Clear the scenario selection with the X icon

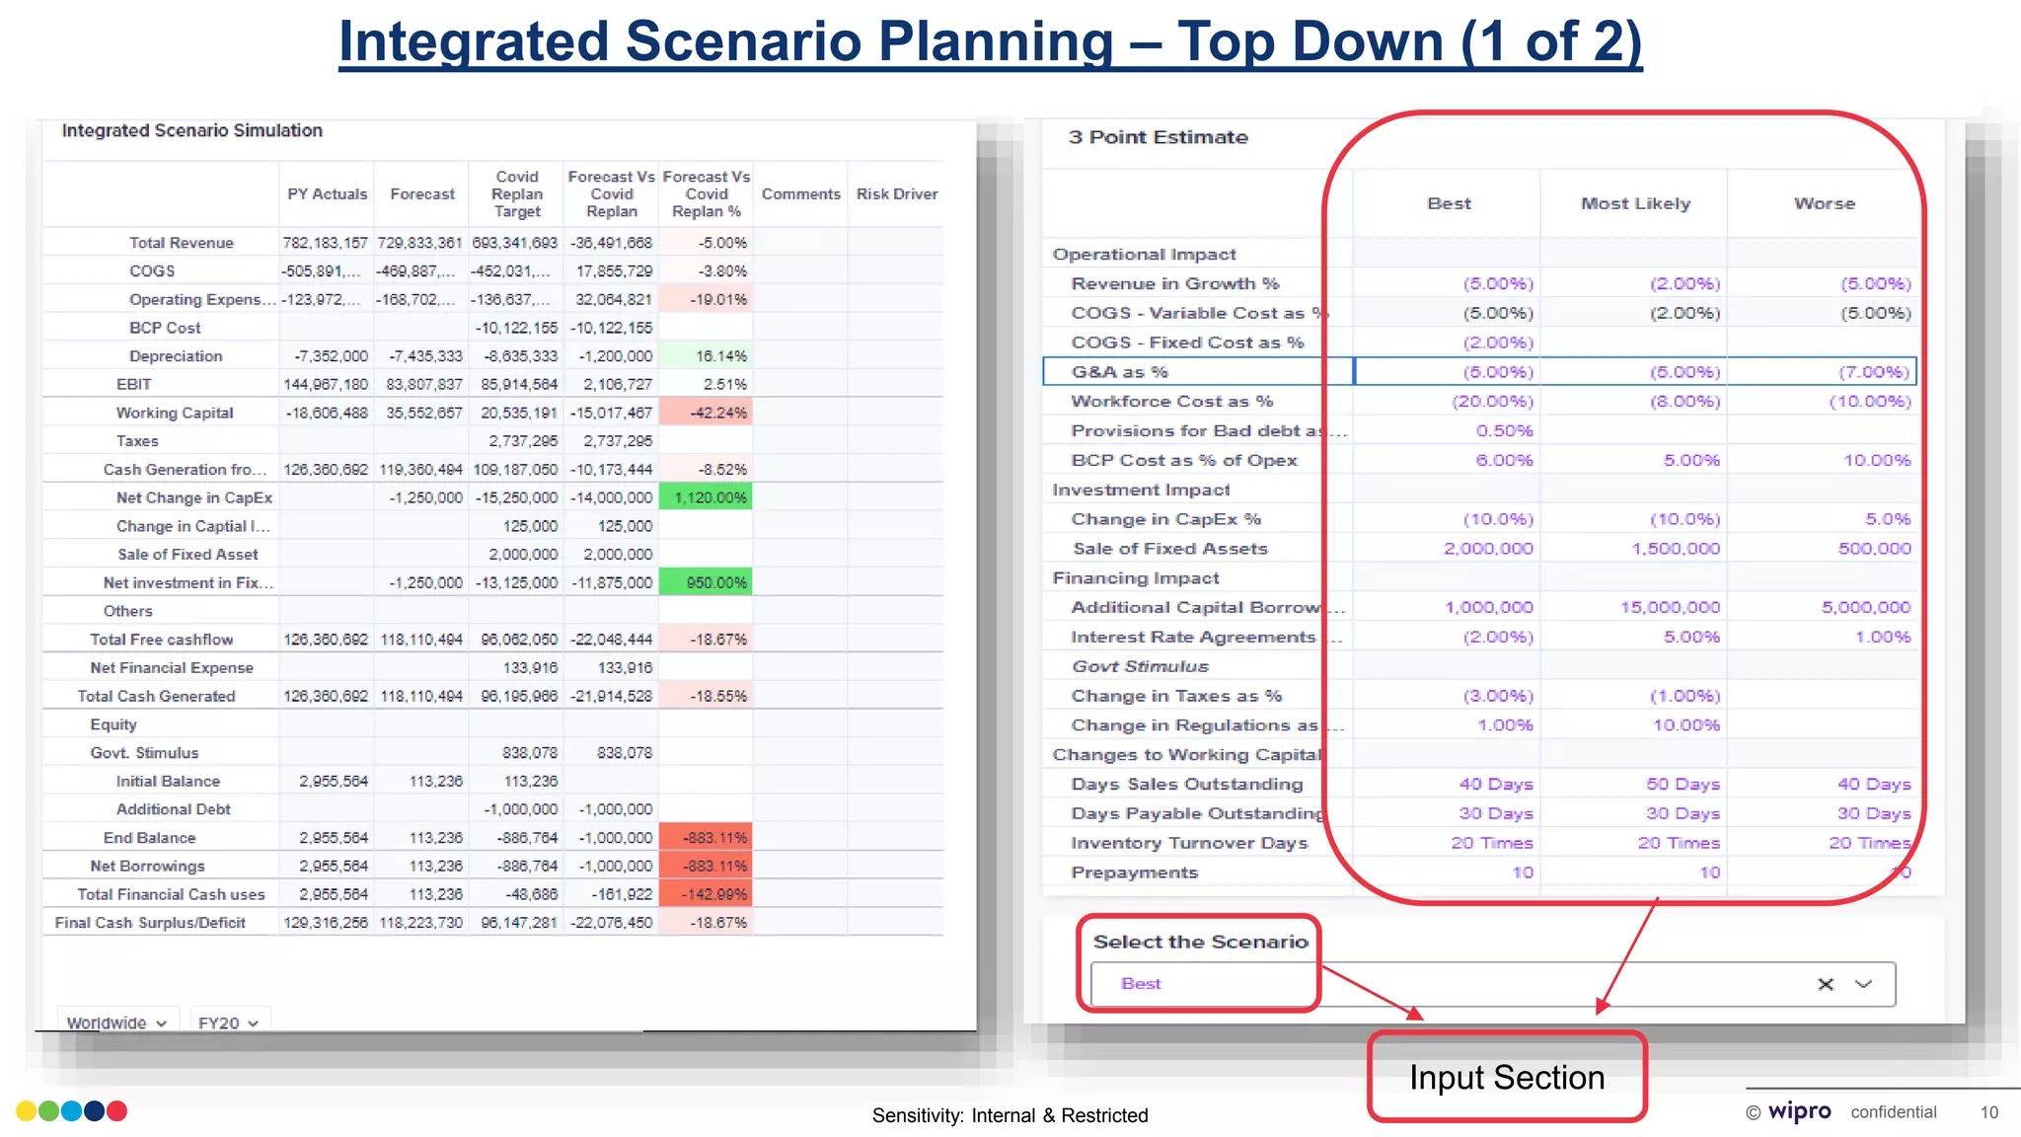click(1826, 984)
